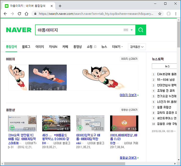Viewport: 181px width, 166px height.
Task: Switch to the 이미지 tab
Action: tap(40, 47)
